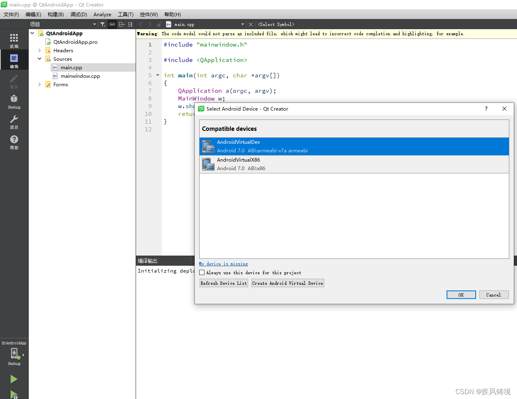Open the Select Symbol dropdown
The height and width of the screenshot is (399, 517).
point(276,24)
